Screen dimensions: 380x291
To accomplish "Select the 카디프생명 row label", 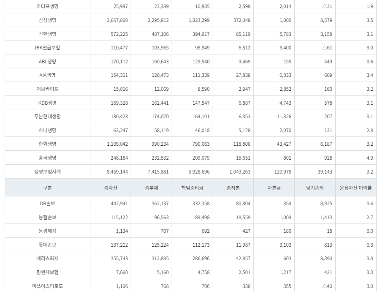I will pyautogui.click(x=47, y=6).
